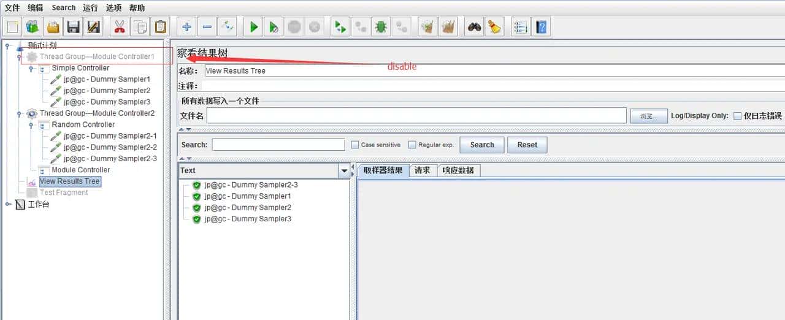Open the 运行 menu

[x=90, y=8]
